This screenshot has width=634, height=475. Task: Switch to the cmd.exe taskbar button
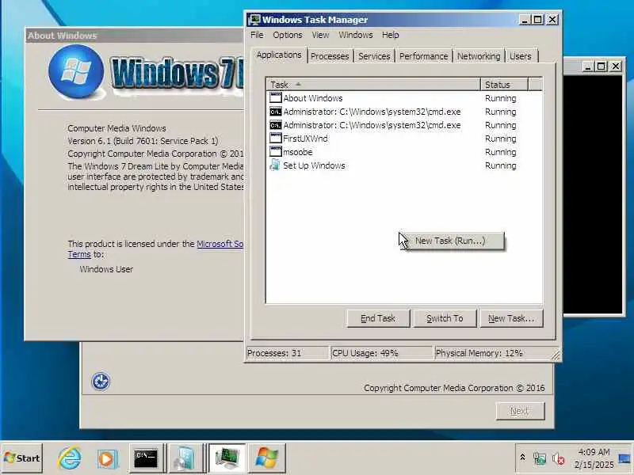[146, 458]
